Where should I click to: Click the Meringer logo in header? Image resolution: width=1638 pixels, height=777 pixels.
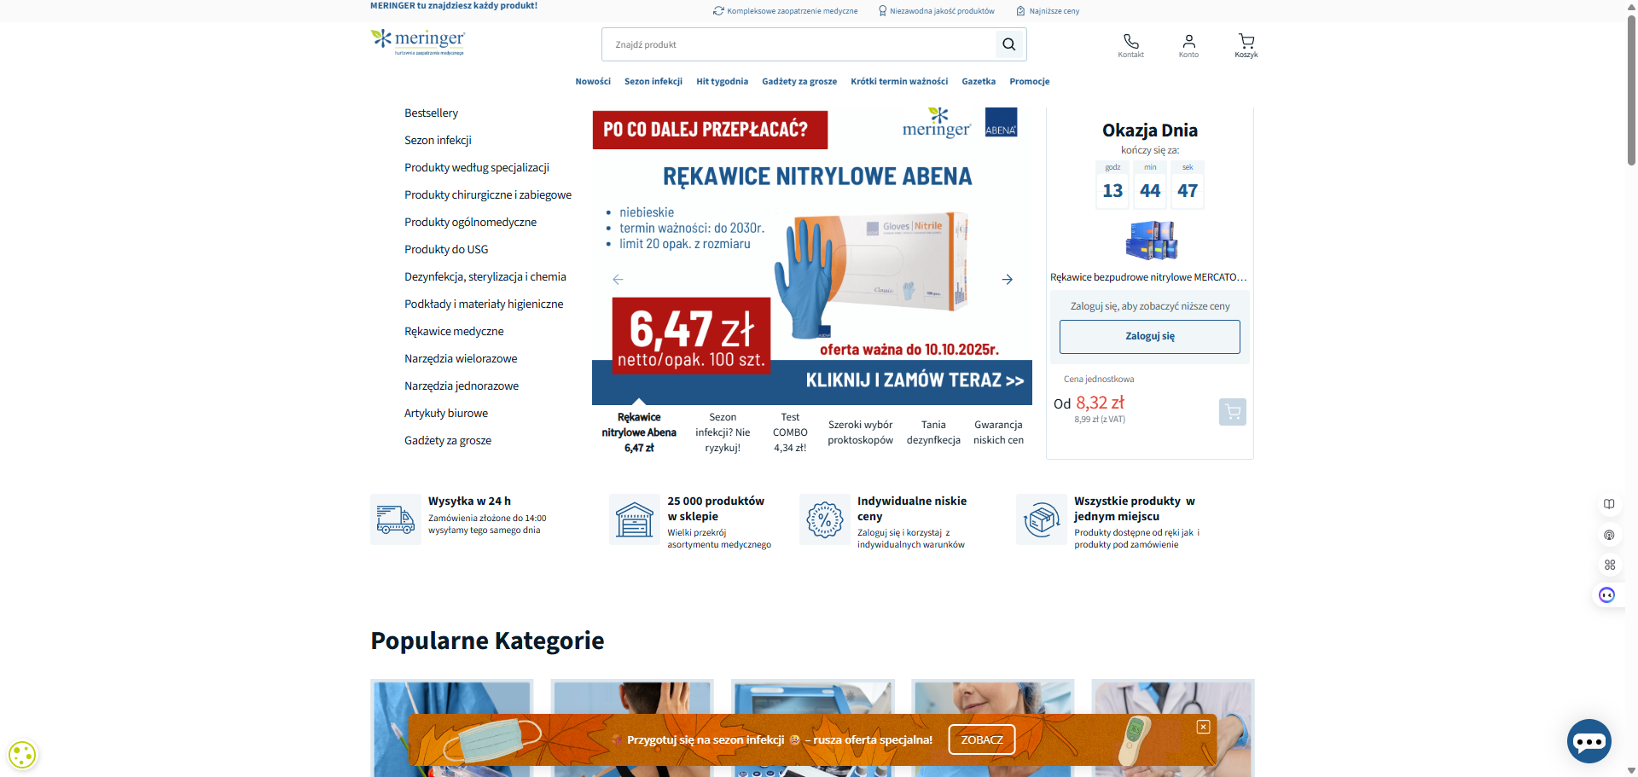tap(417, 42)
